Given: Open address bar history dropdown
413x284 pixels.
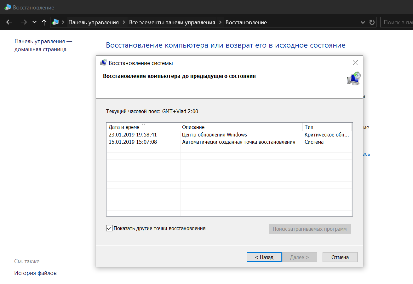Looking at the screenshot, I should [363, 22].
